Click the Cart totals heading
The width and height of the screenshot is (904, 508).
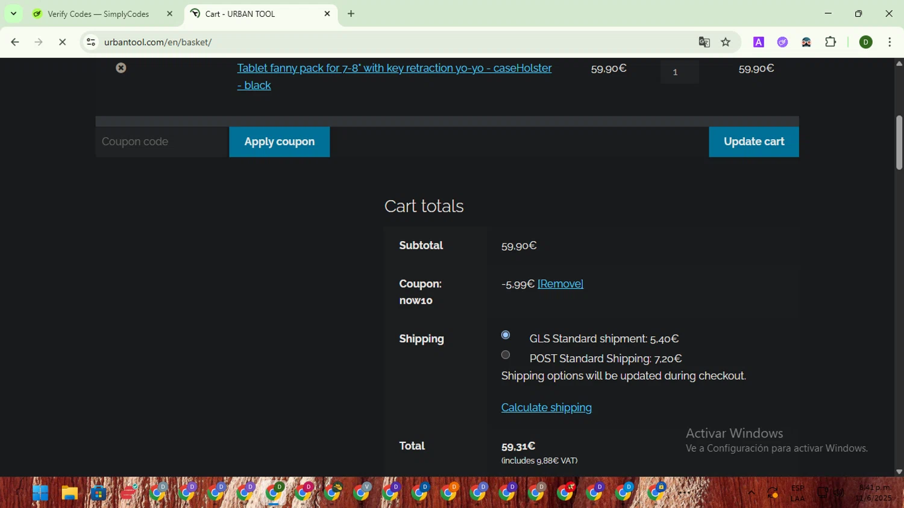point(424,206)
